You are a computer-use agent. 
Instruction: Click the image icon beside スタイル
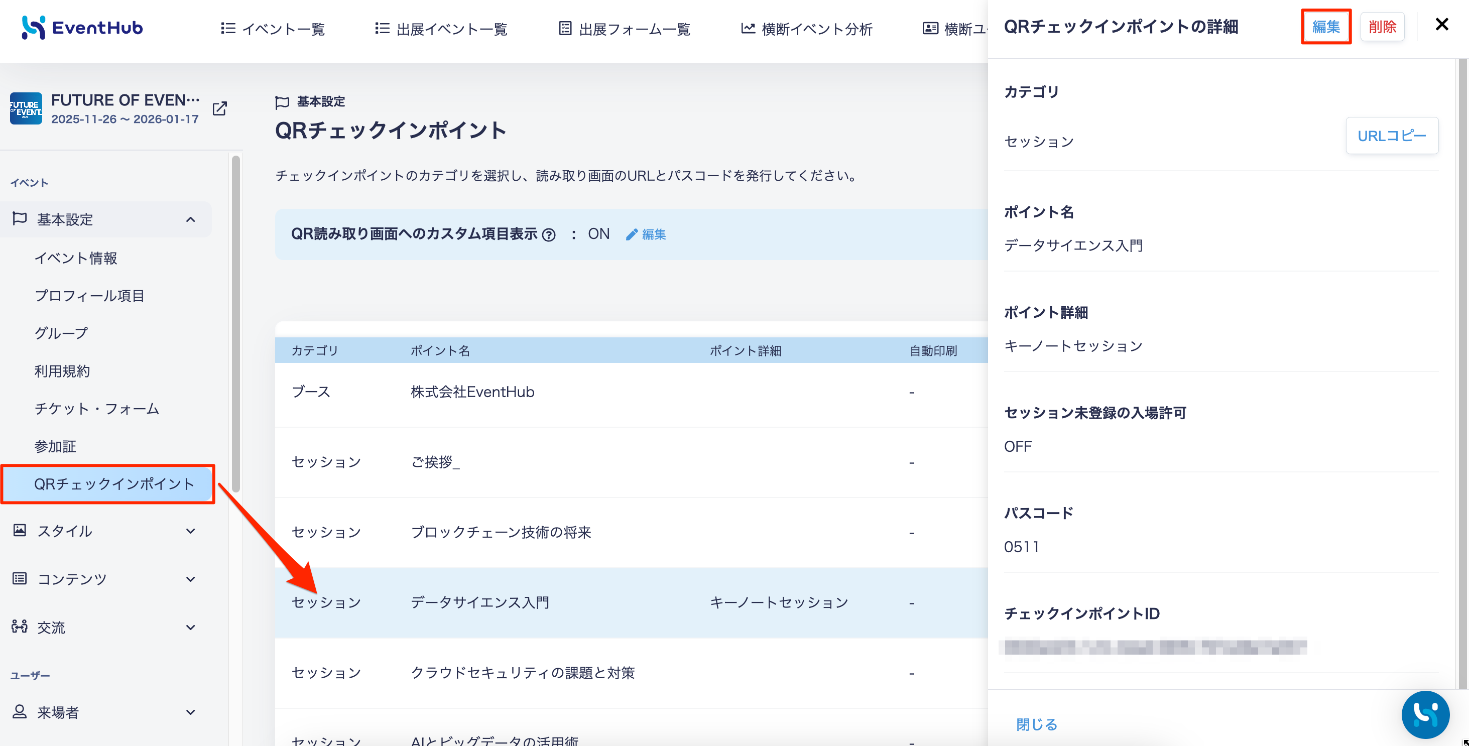coord(20,531)
